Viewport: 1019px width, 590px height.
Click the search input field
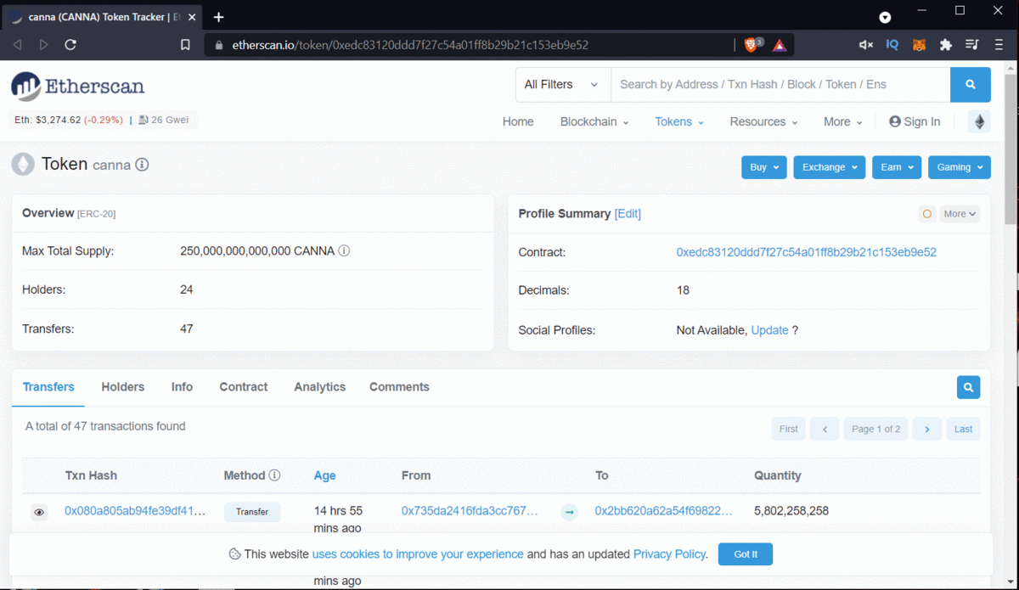pyautogui.click(x=780, y=85)
